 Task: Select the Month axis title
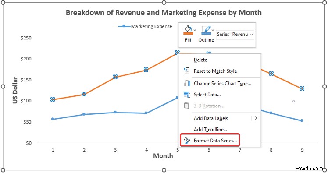163,155
